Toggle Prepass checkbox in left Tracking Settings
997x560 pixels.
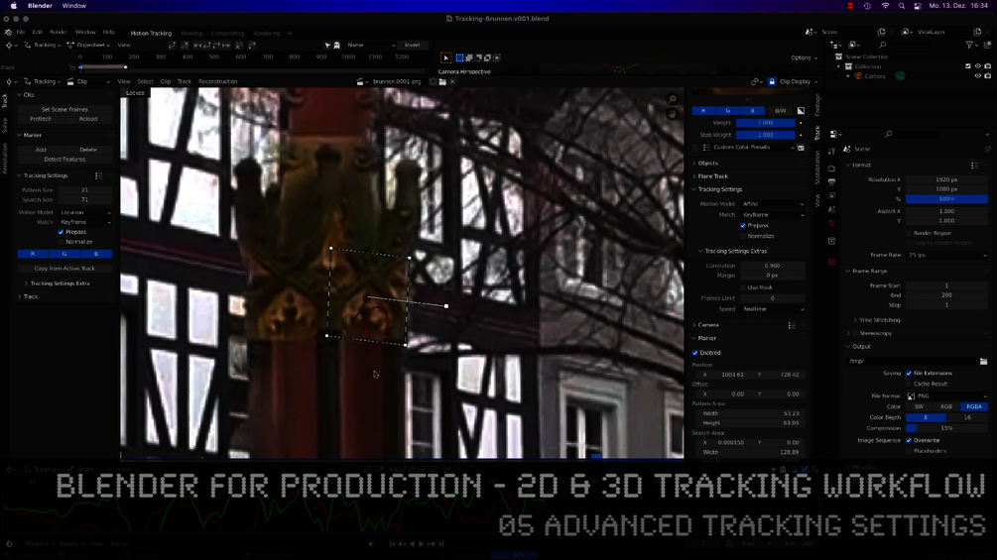click(x=62, y=232)
